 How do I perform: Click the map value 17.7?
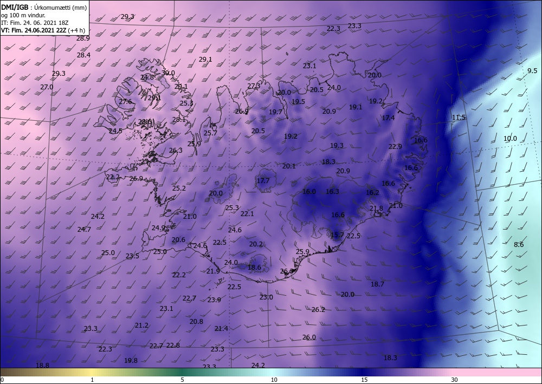[x=263, y=180]
